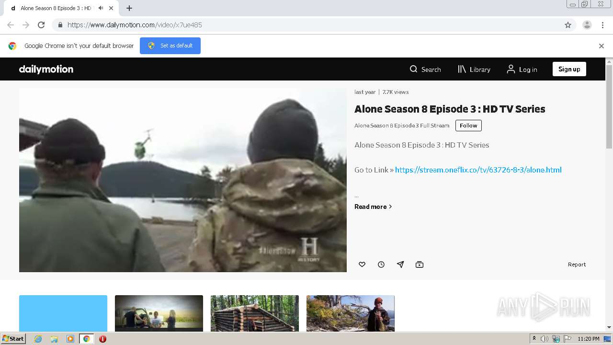
Task: Open system volume tray icon
Action: click(x=545, y=339)
